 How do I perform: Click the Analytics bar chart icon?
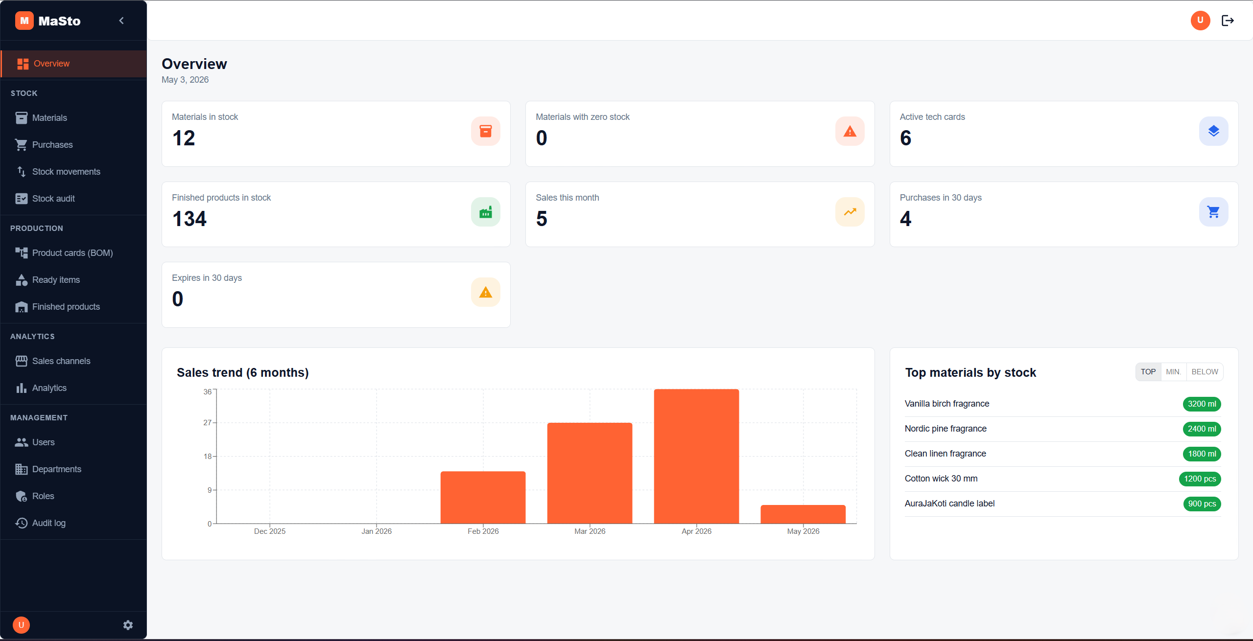tap(21, 388)
